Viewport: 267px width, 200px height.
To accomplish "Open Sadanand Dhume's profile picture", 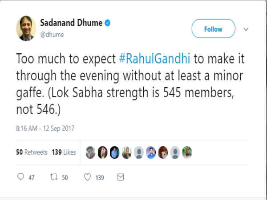I will click(x=27, y=29).
